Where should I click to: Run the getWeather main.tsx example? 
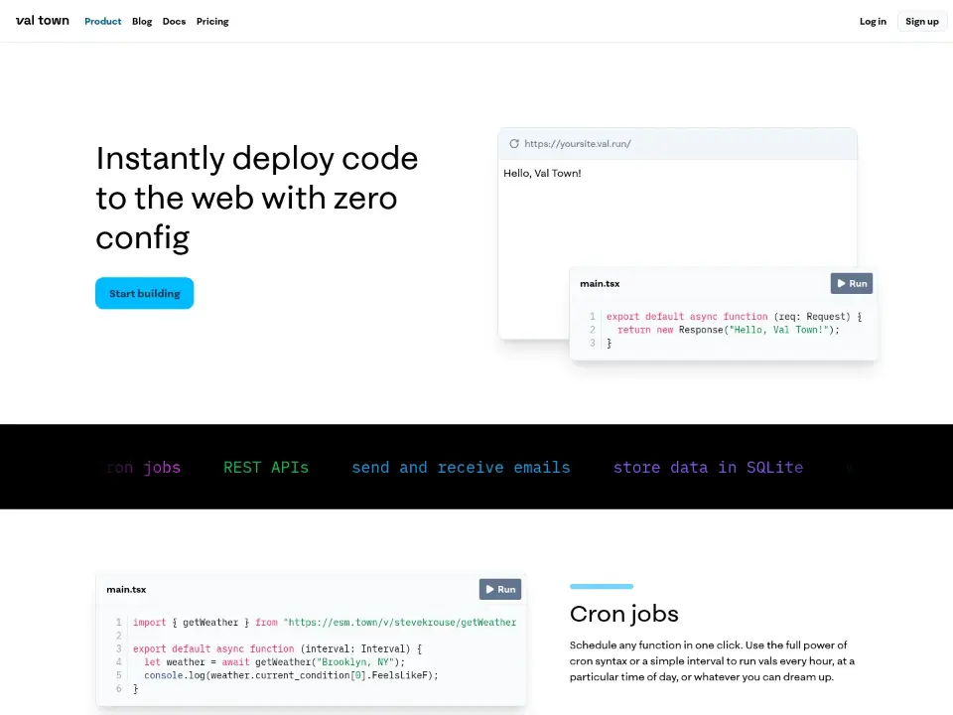click(x=500, y=589)
